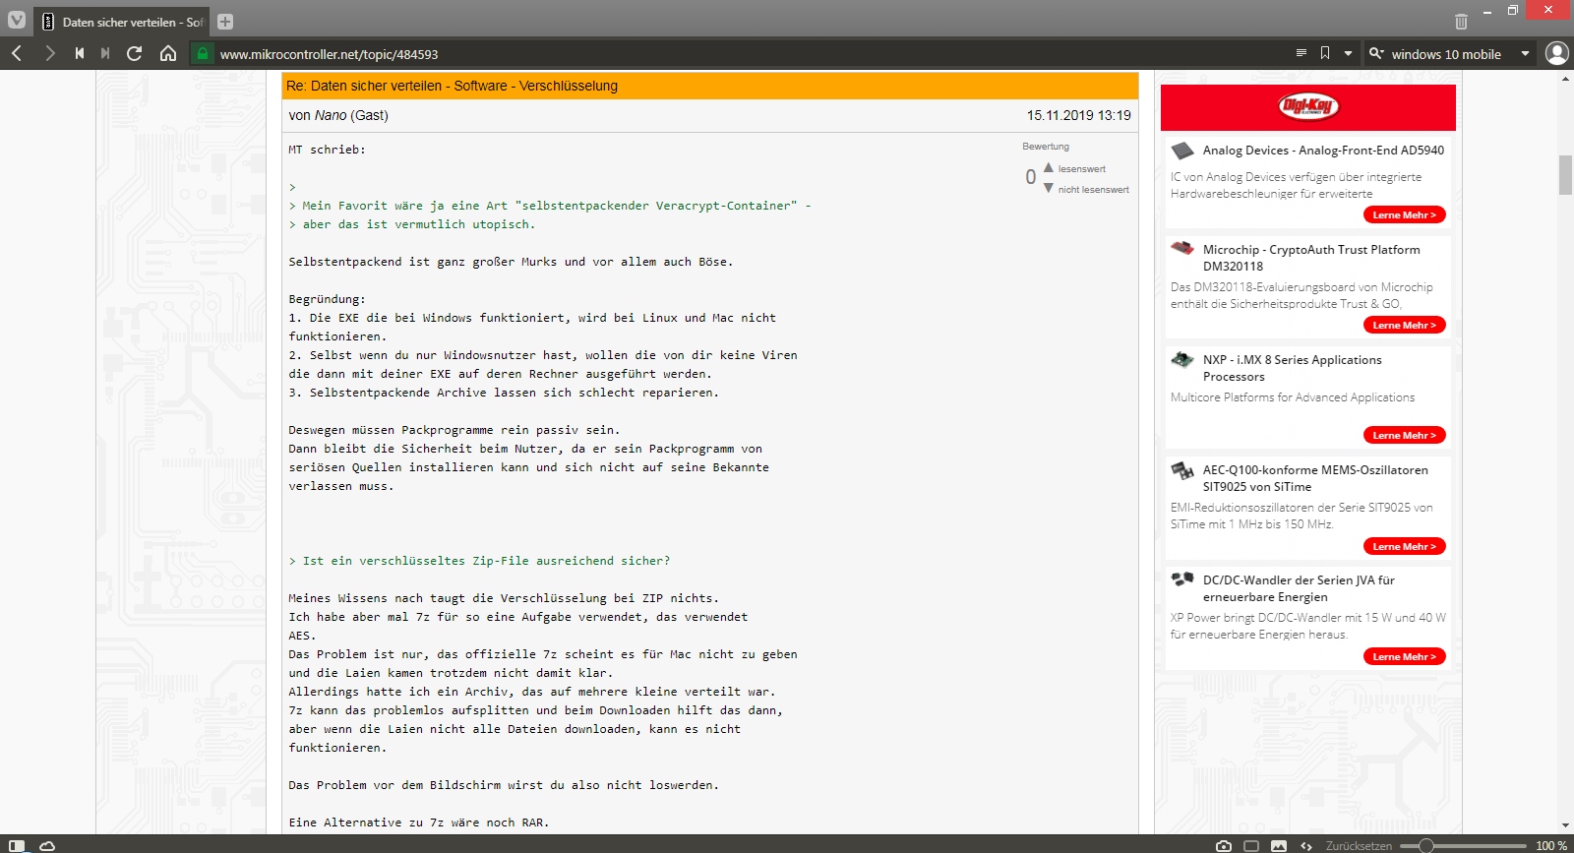
Task: Open Microchip CryptoAuth Trust Platform ad
Action: [1311, 258]
